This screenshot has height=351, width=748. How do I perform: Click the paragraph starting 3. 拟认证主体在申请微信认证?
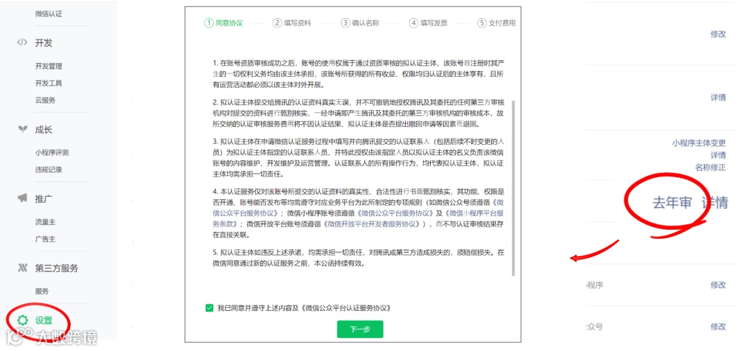pyautogui.click(x=358, y=157)
